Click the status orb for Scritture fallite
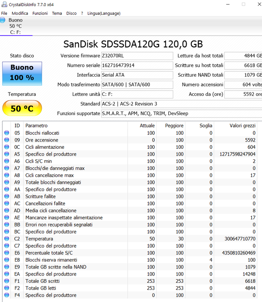This screenshot has height=302, width=262. coord(7,196)
